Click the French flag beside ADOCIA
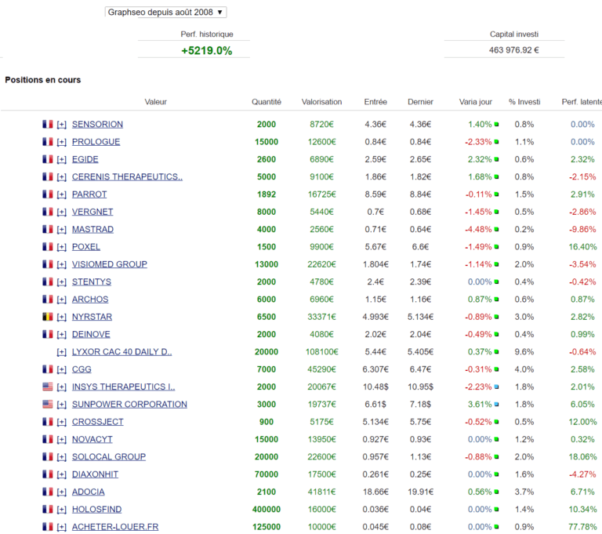Image resolution: width=602 pixels, height=534 pixels. 48,492
